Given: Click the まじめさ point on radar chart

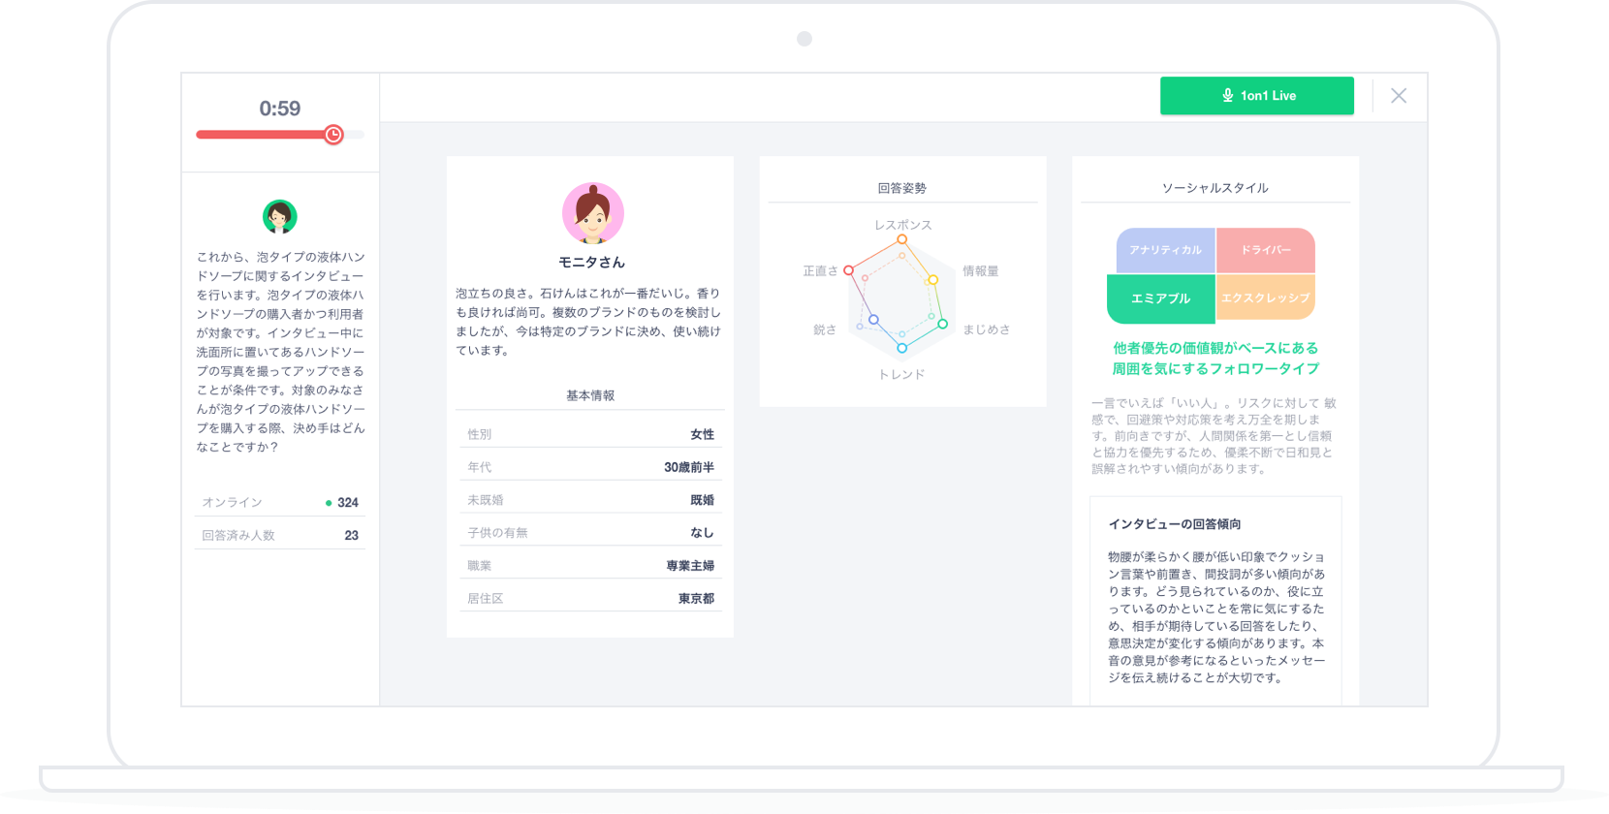Looking at the screenshot, I should pos(942,324).
